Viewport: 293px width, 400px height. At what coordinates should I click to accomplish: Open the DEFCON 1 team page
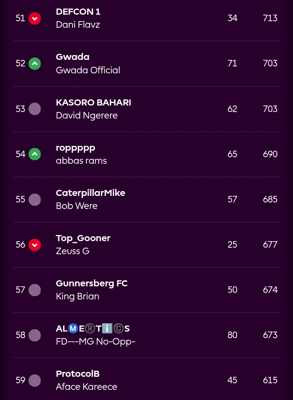78,12
